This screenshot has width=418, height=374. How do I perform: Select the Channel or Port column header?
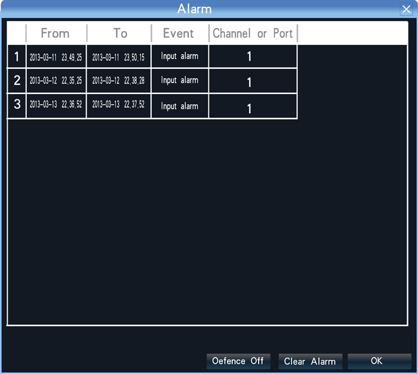tap(253, 34)
